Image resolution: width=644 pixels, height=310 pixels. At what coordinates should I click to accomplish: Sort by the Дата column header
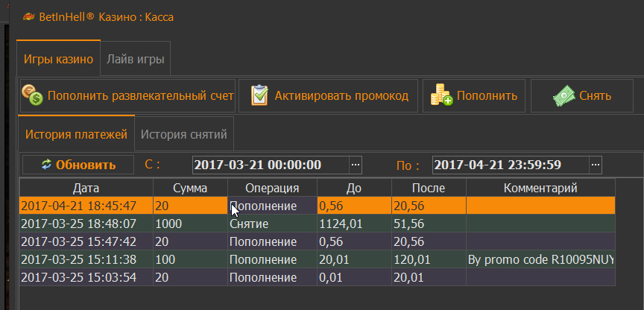[86, 188]
